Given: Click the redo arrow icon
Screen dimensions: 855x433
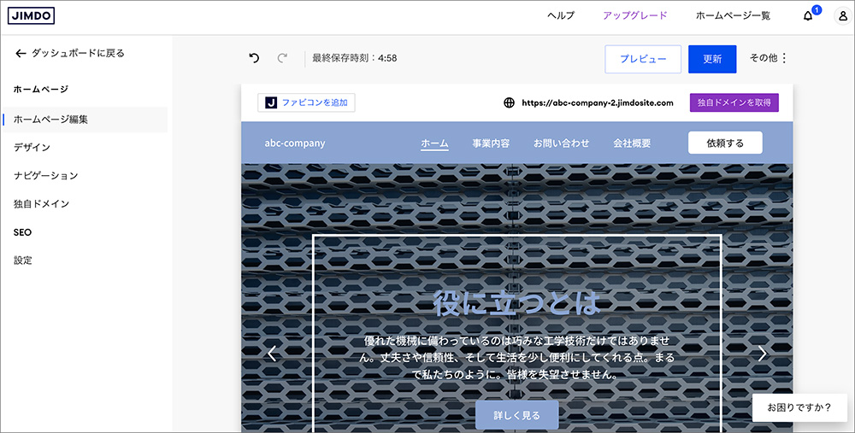Looking at the screenshot, I should coord(282,58).
